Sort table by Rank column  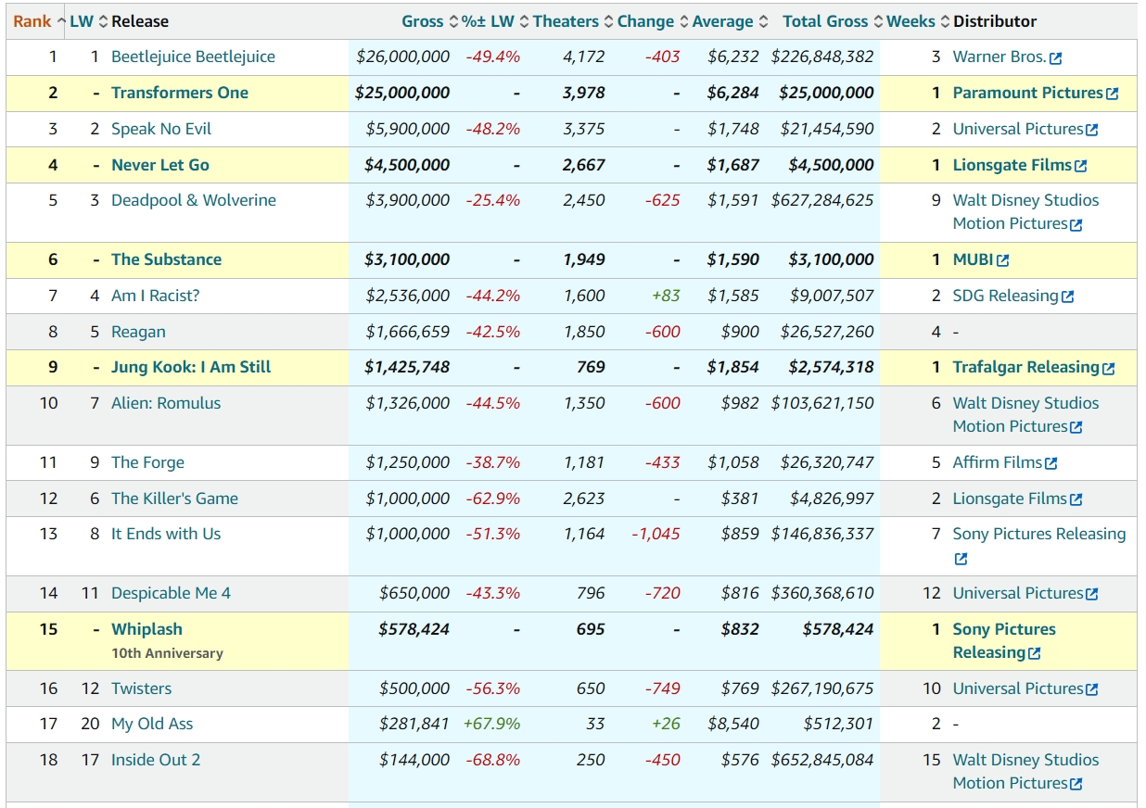(x=39, y=21)
